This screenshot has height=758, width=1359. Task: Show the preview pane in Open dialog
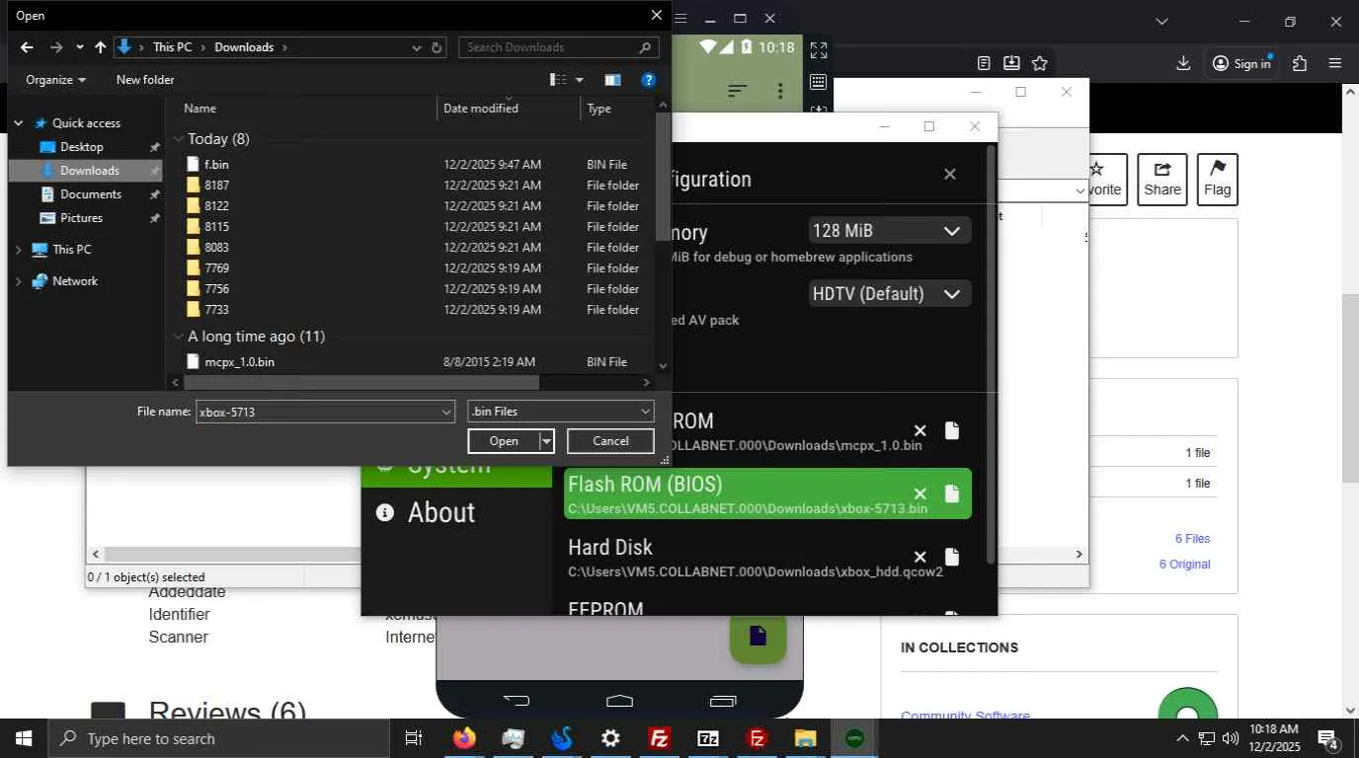tap(612, 80)
